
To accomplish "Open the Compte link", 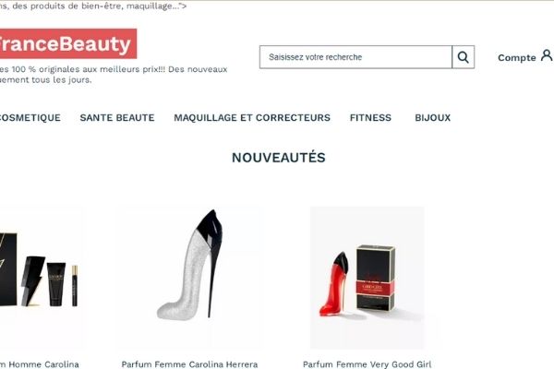I will [516, 57].
